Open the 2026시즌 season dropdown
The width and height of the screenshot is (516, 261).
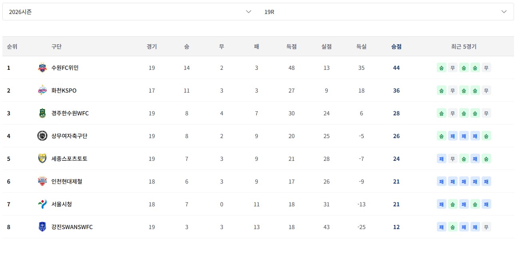[x=130, y=12]
